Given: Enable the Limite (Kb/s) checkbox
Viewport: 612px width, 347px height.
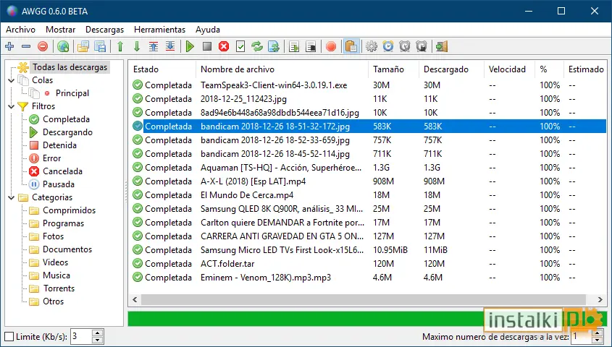Looking at the screenshot, I should (x=9, y=337).
